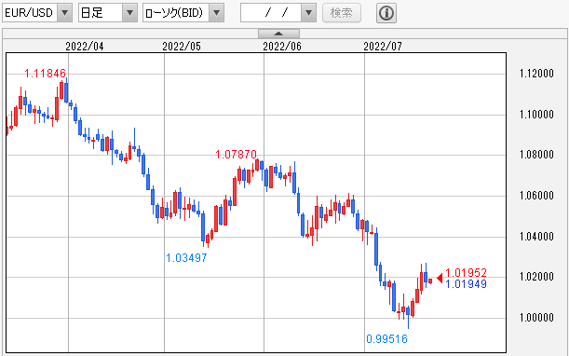This screenshot has height=356, width=569.
Task: Click the date input field
Action: point(271,13)
